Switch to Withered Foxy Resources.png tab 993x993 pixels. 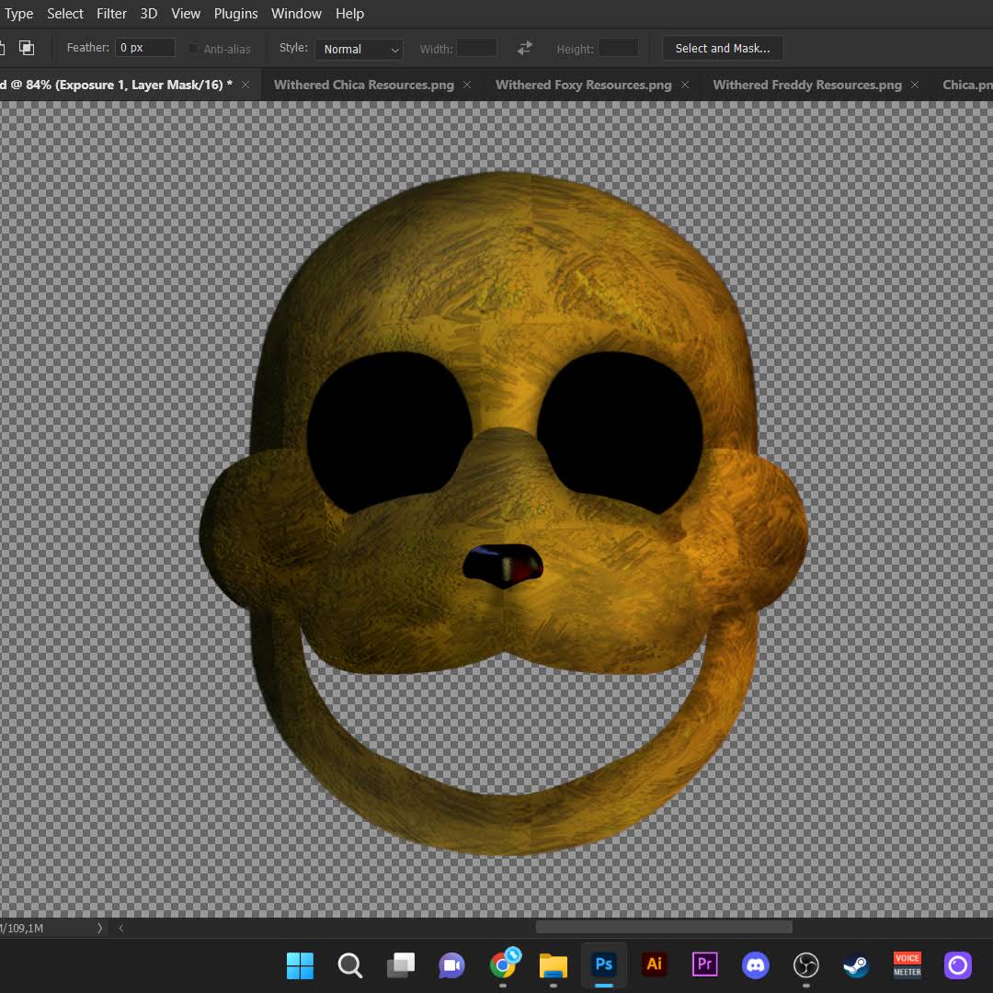[x=583, y=85]
